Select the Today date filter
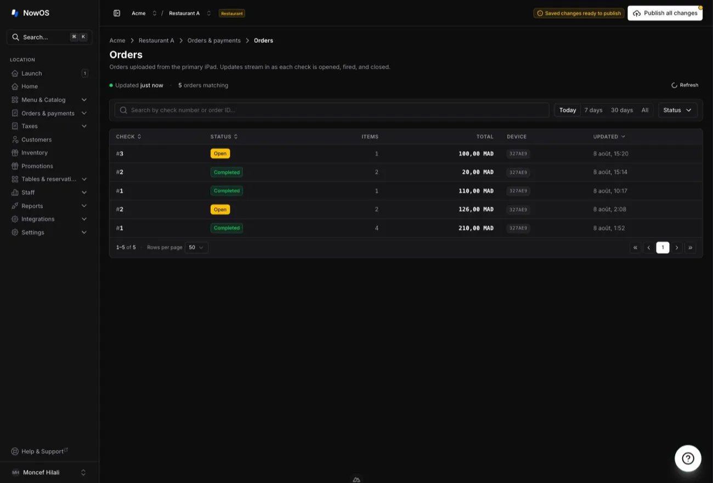The height and width of the screenshot is (483, 713). tap(568, 110)
